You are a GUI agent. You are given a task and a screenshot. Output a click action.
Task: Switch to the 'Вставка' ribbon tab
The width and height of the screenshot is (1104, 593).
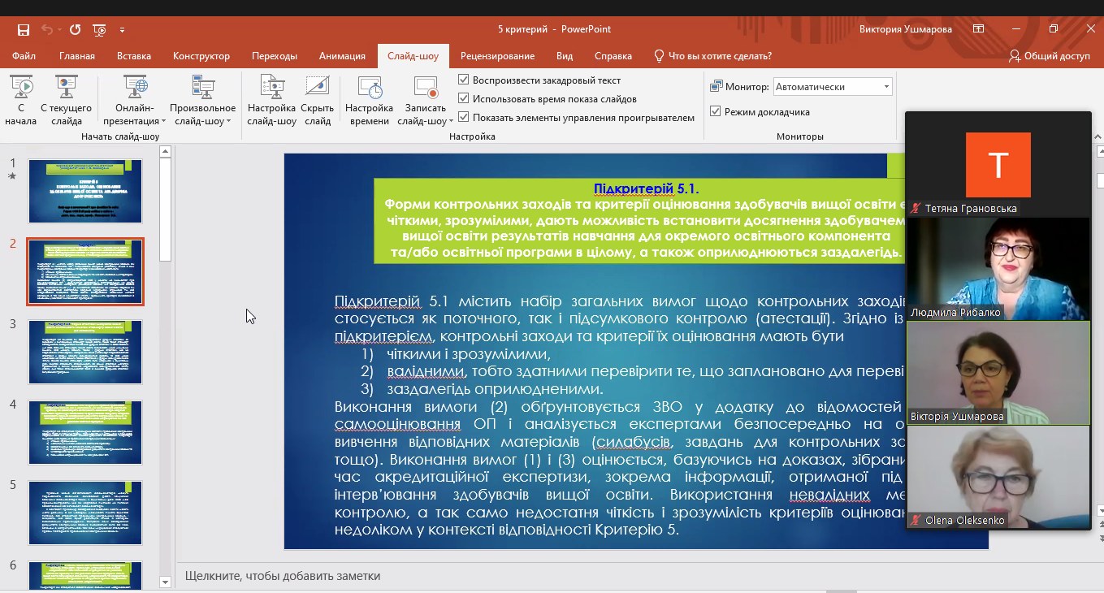click(134, 56)
